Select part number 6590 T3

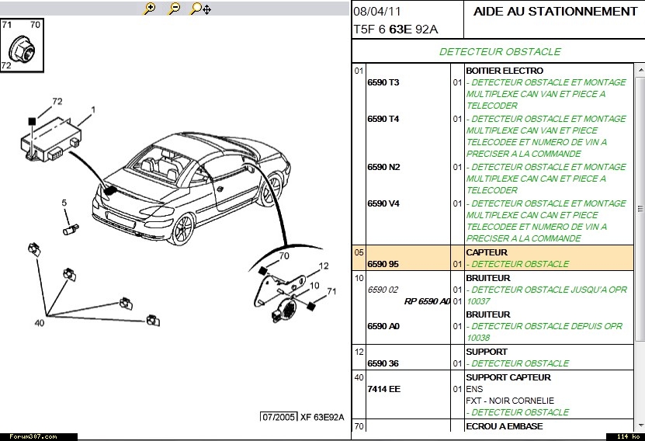(x=383, y=82)
